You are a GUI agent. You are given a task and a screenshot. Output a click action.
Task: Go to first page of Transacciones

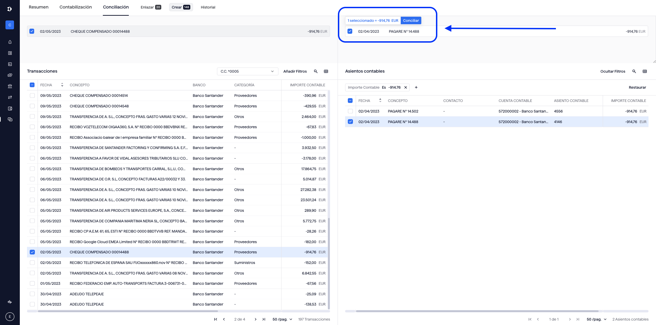point(216,319)
